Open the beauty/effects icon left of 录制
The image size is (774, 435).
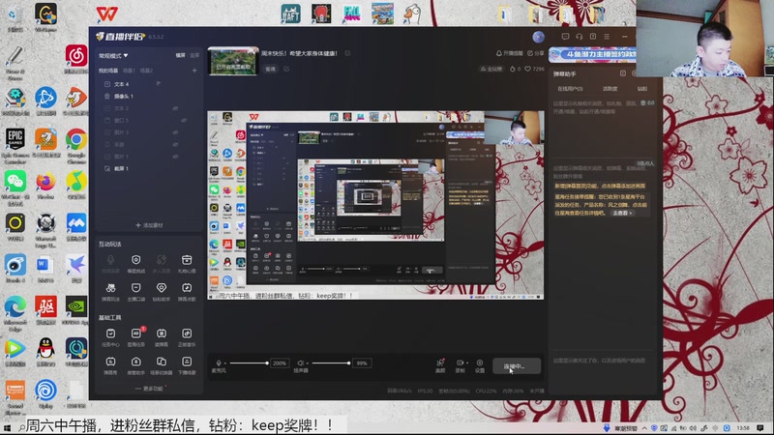click(x=440, y=365)
